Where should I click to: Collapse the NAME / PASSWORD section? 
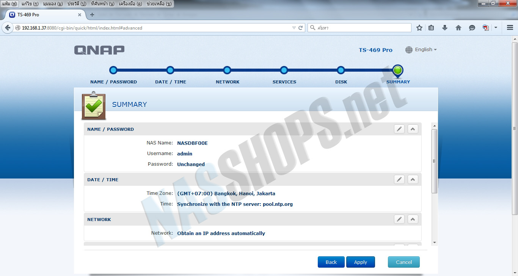pyautogui.click(x=413, y=129)
